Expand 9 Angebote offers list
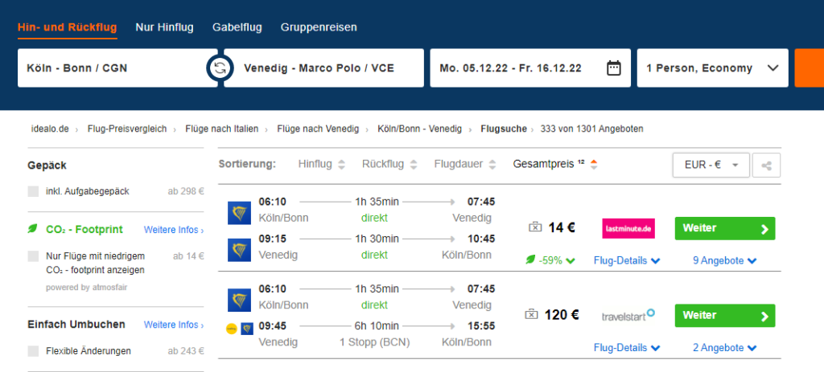This screenshot has height=372, width=824. point(725,260)
